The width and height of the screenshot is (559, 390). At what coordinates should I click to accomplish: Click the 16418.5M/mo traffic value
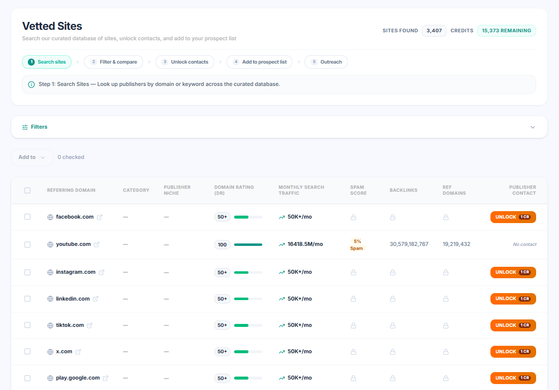pos(305,244)
